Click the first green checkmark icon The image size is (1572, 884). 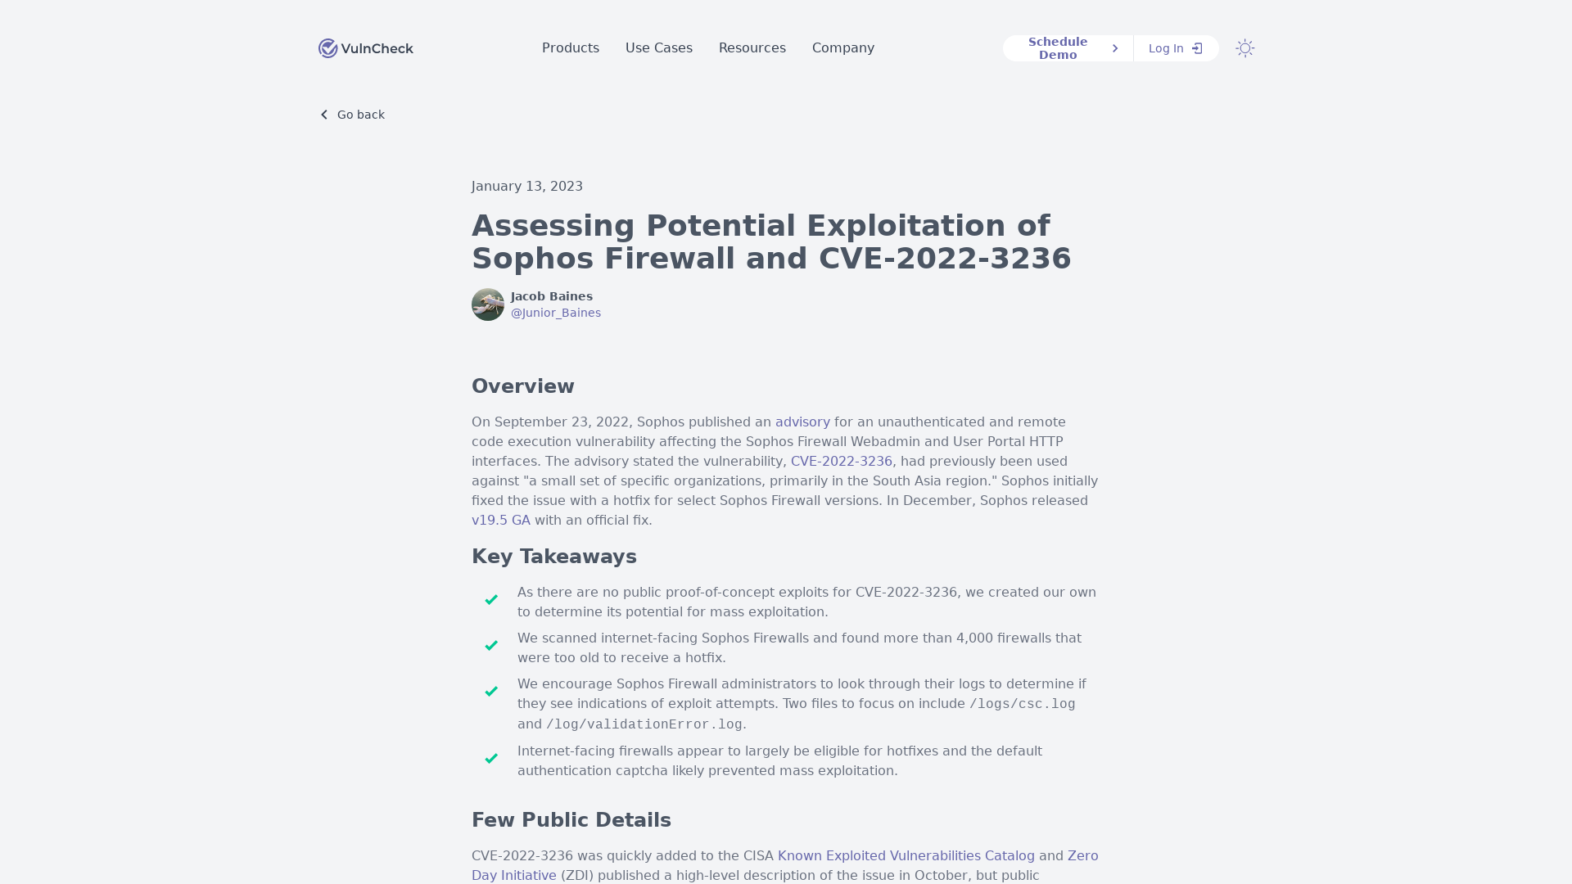click(x=492, y=599)
